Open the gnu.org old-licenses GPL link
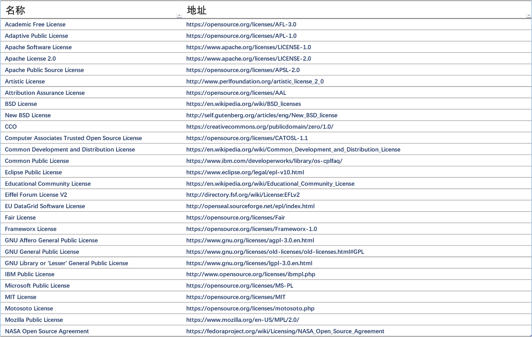This screenshot has width=532, height=337. pyautogui.click(x=275, y=252)
